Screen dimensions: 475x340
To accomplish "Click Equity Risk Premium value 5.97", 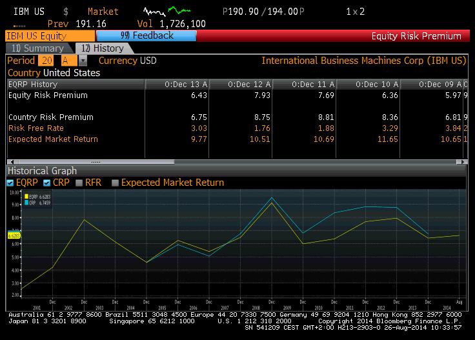I will pyautogui.click(x=453, y=95).
